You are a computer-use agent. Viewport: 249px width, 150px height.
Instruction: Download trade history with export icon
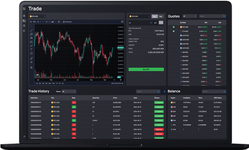pos(164,92)
